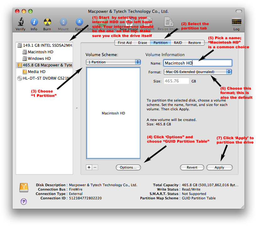Click the Revert button

coord(192,167)
